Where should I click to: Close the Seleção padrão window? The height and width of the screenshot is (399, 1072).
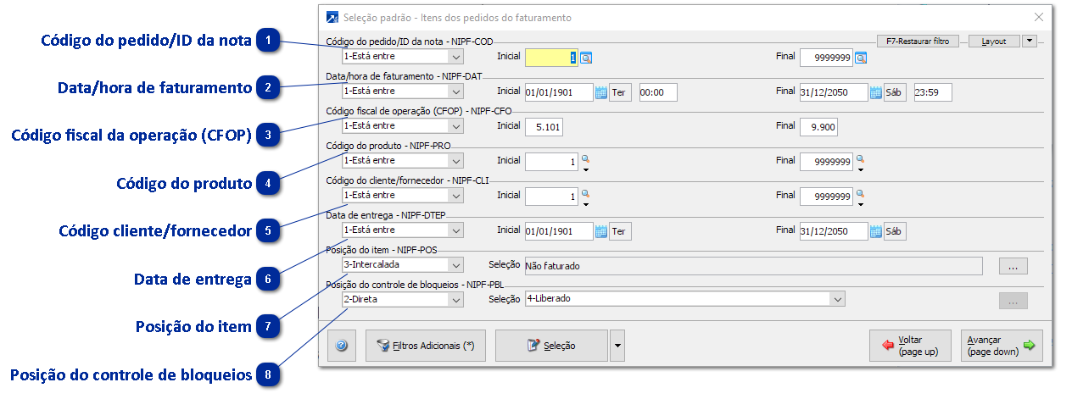click(x=1039, y=17)
